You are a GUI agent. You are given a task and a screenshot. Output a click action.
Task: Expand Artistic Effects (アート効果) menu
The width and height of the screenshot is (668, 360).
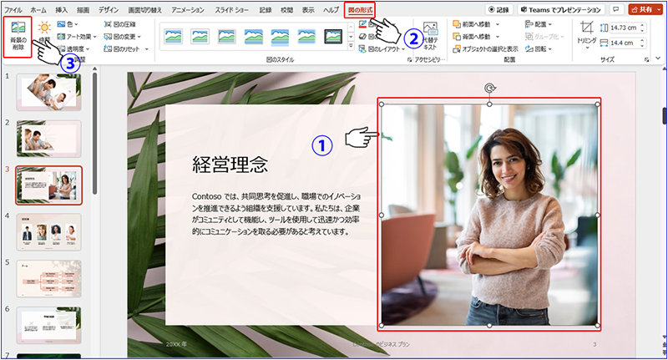click(x=77, y=37)
